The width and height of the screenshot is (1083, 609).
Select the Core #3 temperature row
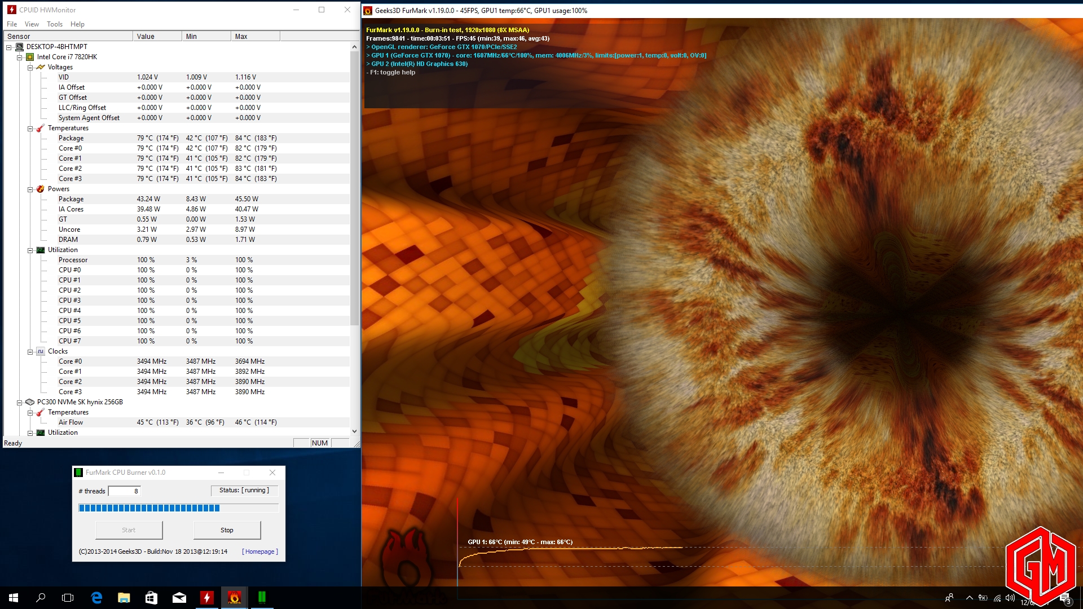[177, 179]
